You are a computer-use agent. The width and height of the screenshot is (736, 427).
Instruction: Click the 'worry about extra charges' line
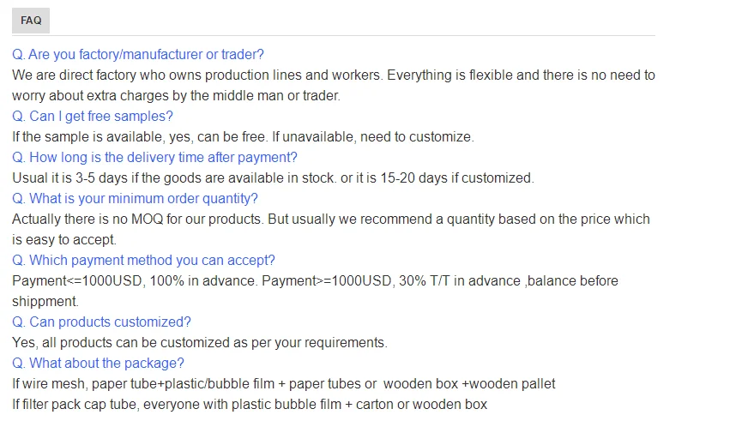click(176, 96)
